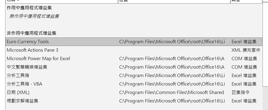Click the Common Files\Microsoft Shared location path
Screen dimensions: 268x110
(171, 92)
